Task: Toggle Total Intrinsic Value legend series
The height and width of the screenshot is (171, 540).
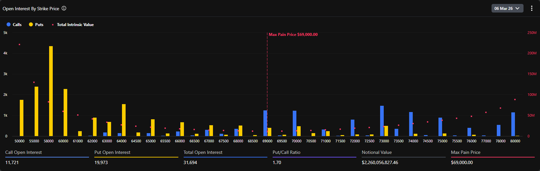Action: tap(73, 25)
